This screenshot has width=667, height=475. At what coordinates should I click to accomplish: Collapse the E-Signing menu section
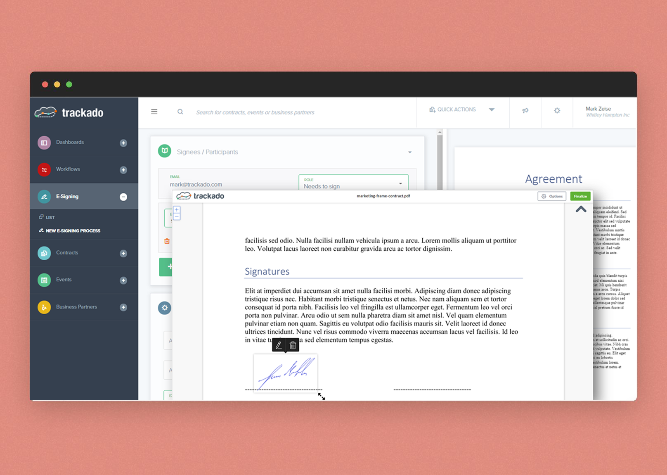pos(123,197)
